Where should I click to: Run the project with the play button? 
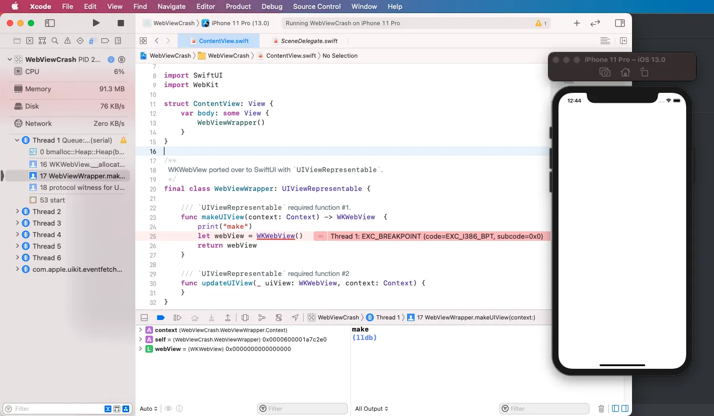pos(96,23)
